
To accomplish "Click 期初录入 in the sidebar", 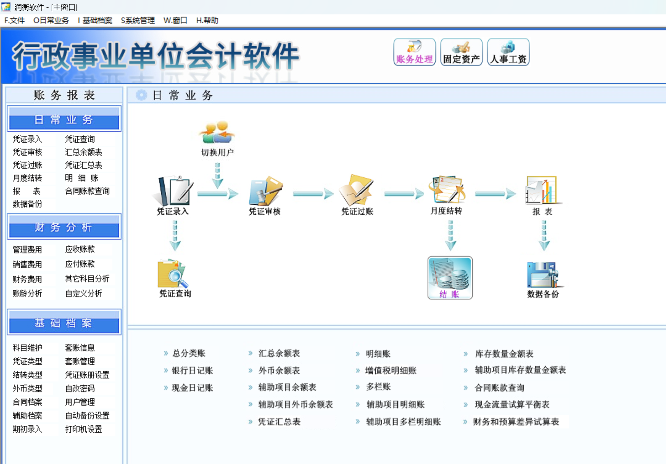I will (28, 429).
